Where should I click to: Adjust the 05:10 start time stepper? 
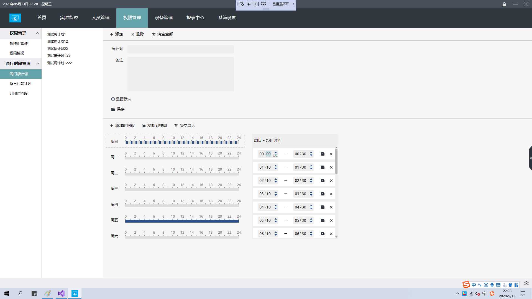click(x=275, y=220)
